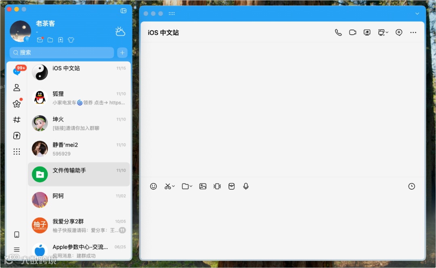Open the apps grid icon in sidebar

click(x=17, y=152)
